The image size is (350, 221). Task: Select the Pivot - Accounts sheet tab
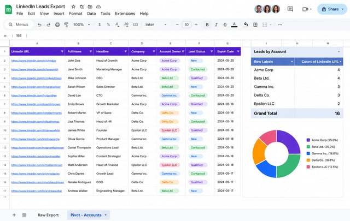[x=89, y=215]
